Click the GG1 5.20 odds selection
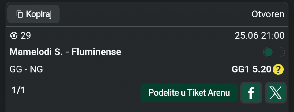The image size is (294, 112). click(x=251, y=70)
